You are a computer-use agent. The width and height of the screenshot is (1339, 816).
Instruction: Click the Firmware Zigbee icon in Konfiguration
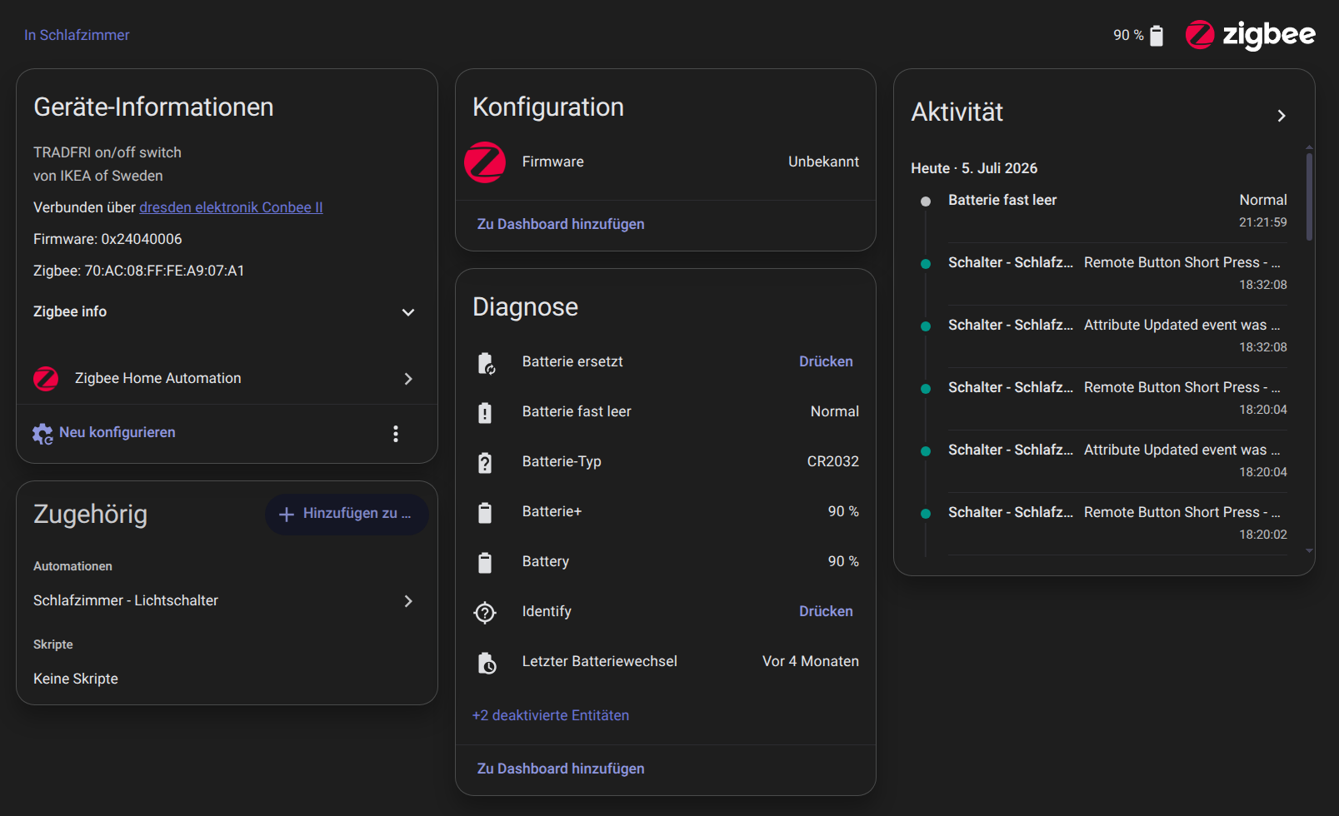tap(485, 162)
